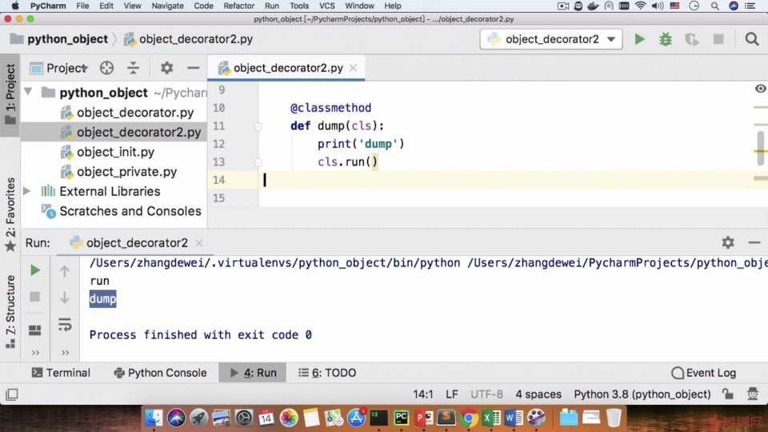Rerun program in Run panel

point(34,270)
